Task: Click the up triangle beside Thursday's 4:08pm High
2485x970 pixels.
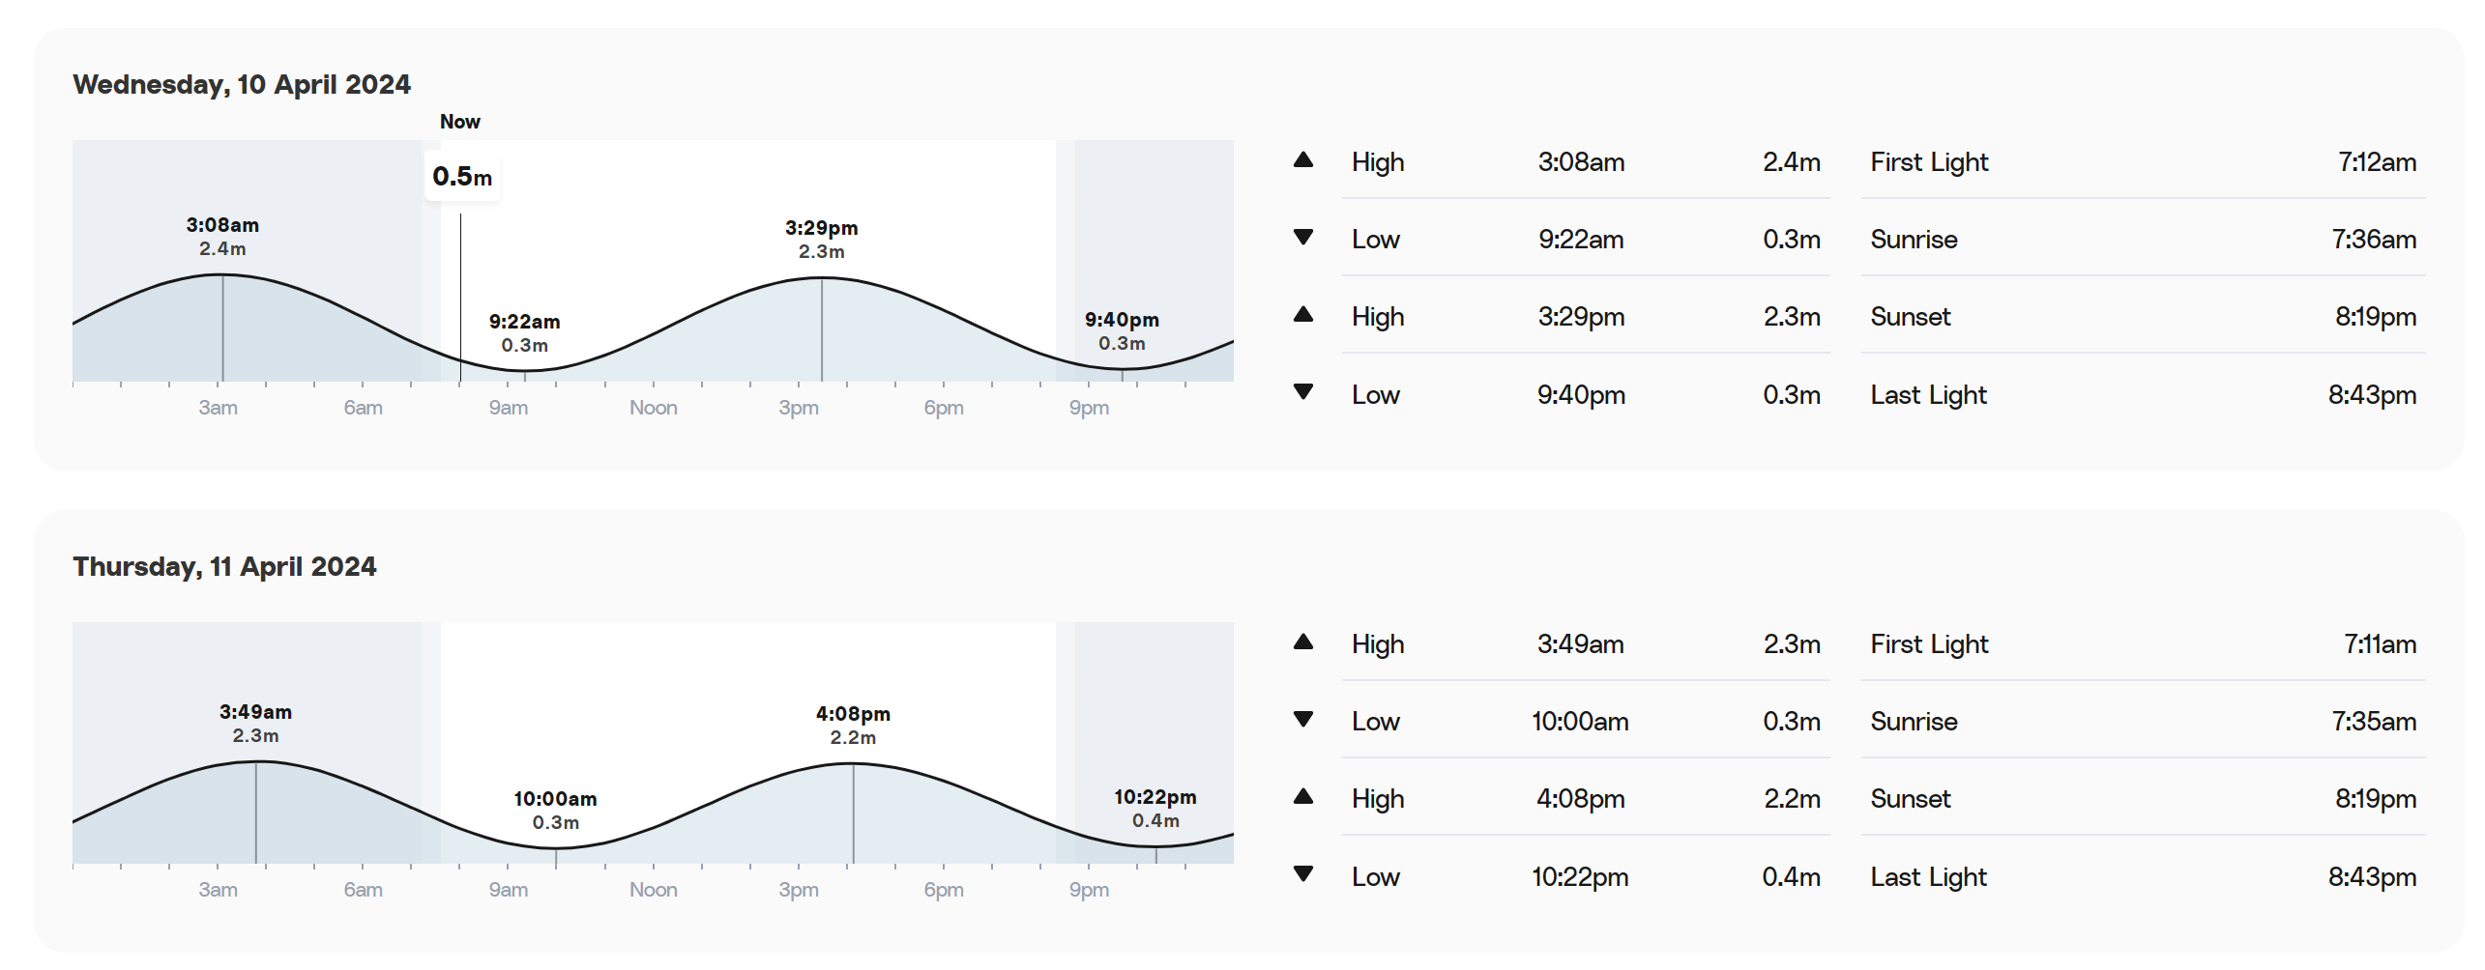Action: (1302, 797)
